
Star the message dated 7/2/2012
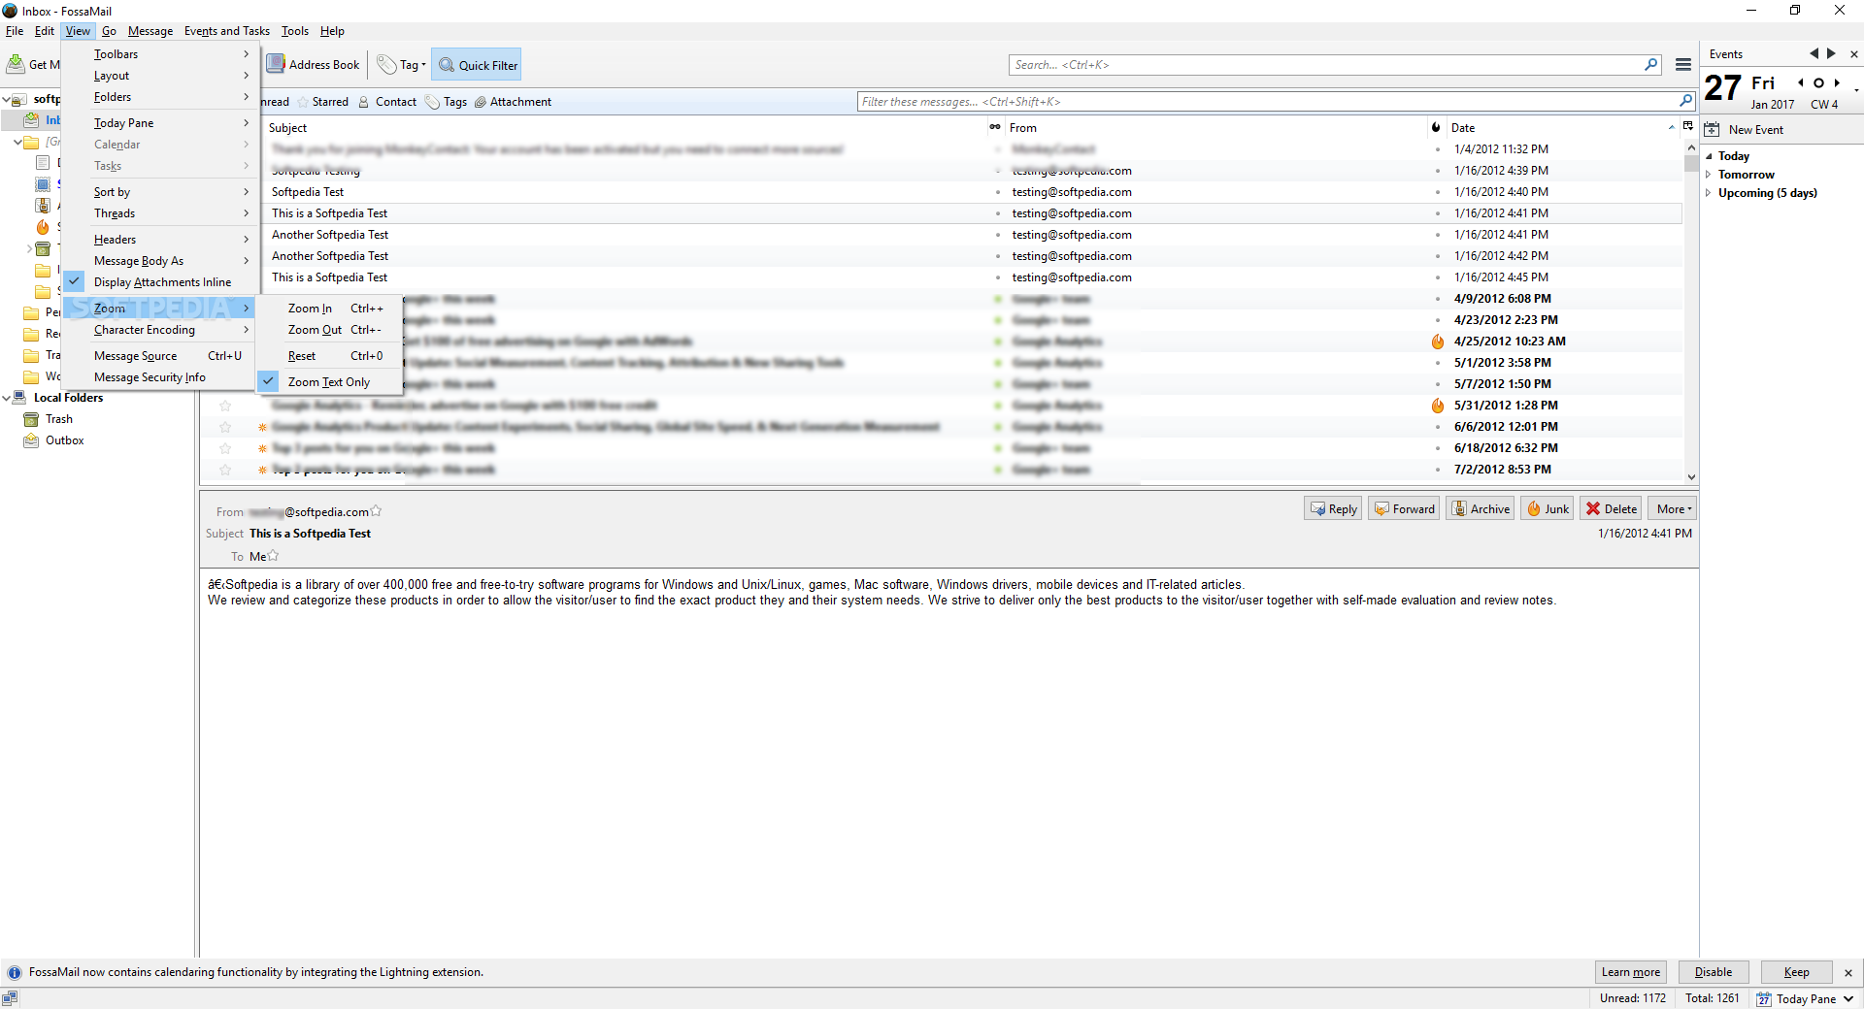(x=225, y=470)
